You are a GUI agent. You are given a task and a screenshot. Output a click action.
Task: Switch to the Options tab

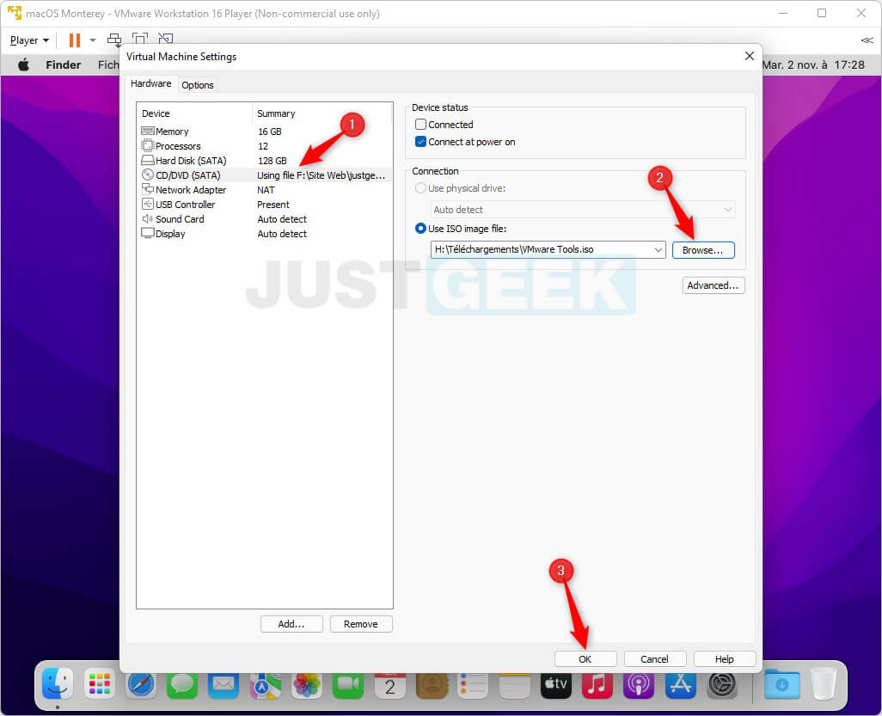[198, 85]
